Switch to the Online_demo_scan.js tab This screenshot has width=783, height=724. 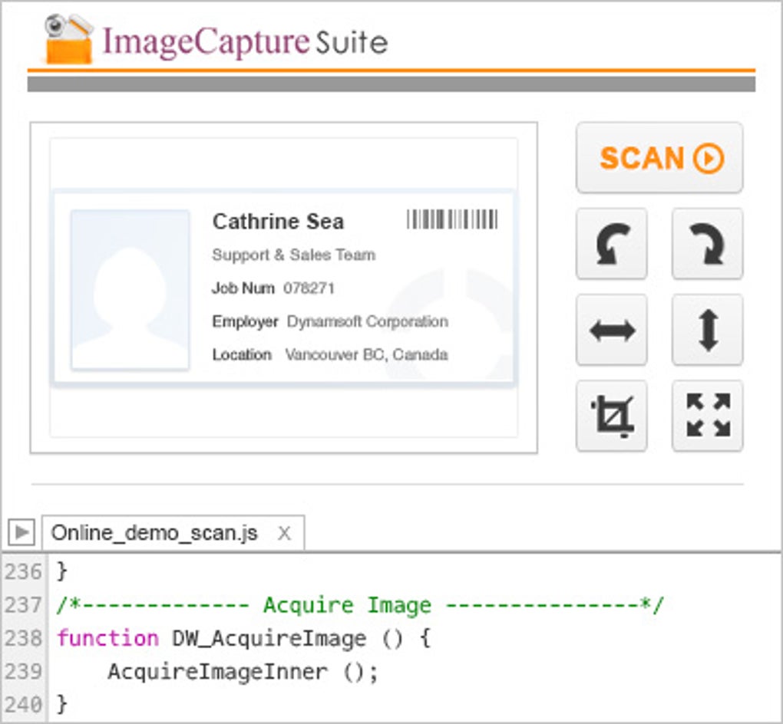point(155,533)
